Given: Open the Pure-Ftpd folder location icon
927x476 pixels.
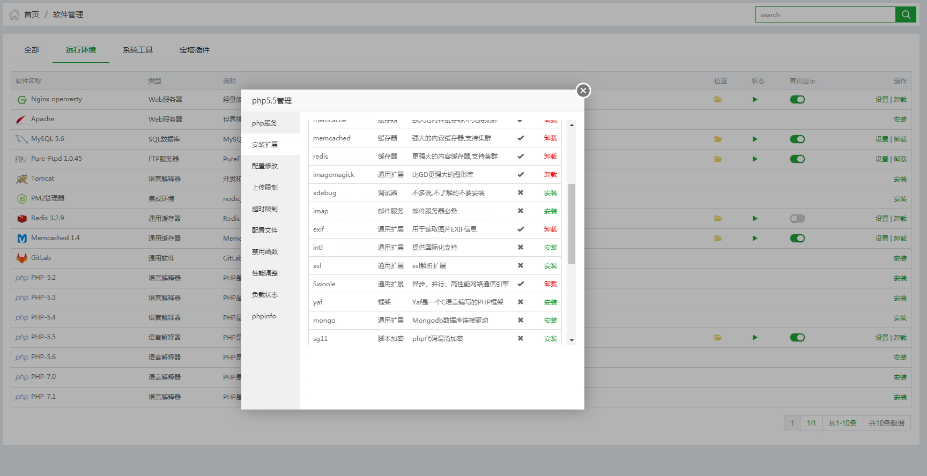Looking at the screenshot, I should (718, 159).
